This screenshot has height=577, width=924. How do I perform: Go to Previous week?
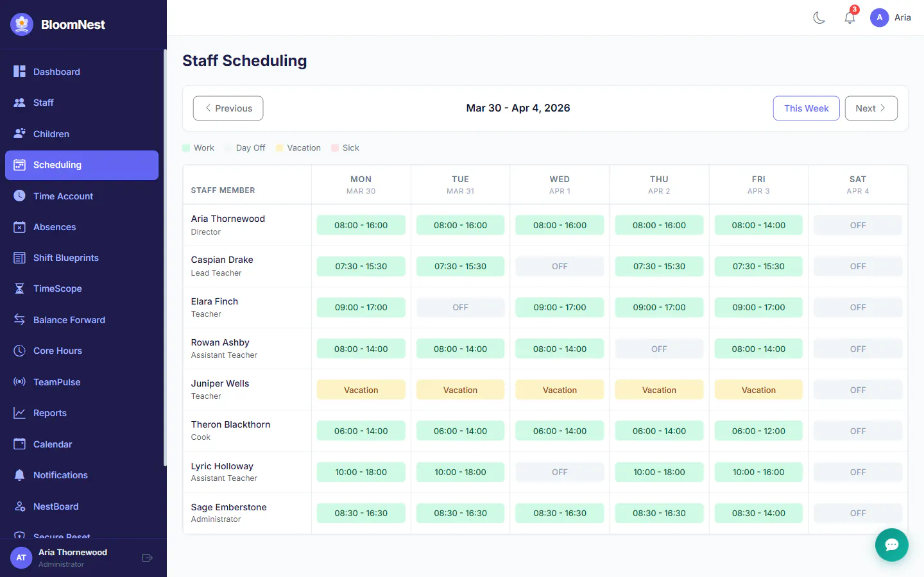coord(228,108)
